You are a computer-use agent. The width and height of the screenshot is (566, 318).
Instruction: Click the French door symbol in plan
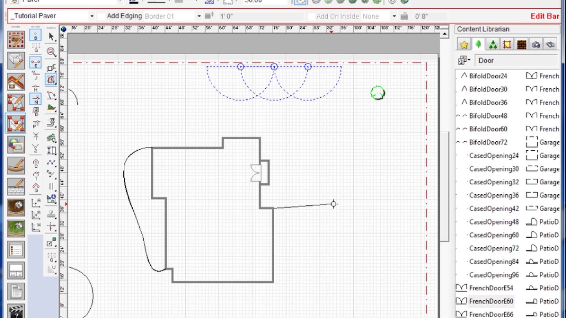click(256, 173)
